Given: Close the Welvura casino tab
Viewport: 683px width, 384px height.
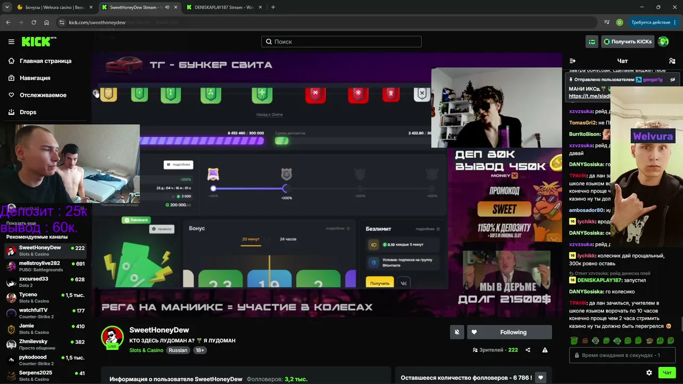Looking at the screenshot, I should point(91,7).
